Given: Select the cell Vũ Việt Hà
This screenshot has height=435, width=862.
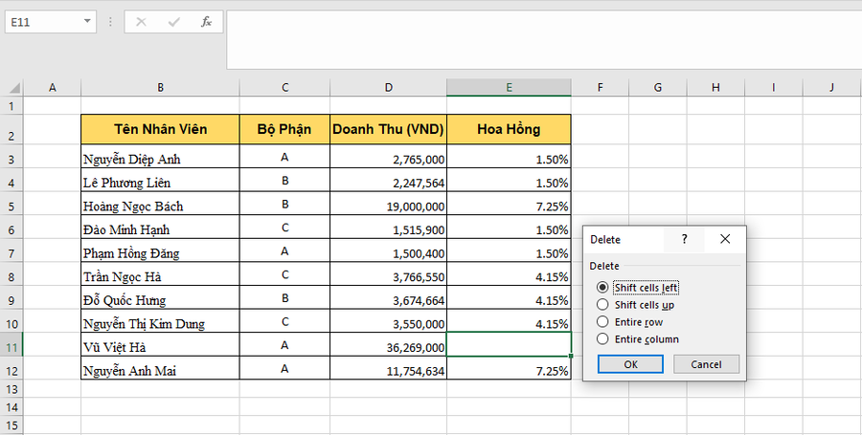Looking at the screenshot, I should (x=160, y=344).
